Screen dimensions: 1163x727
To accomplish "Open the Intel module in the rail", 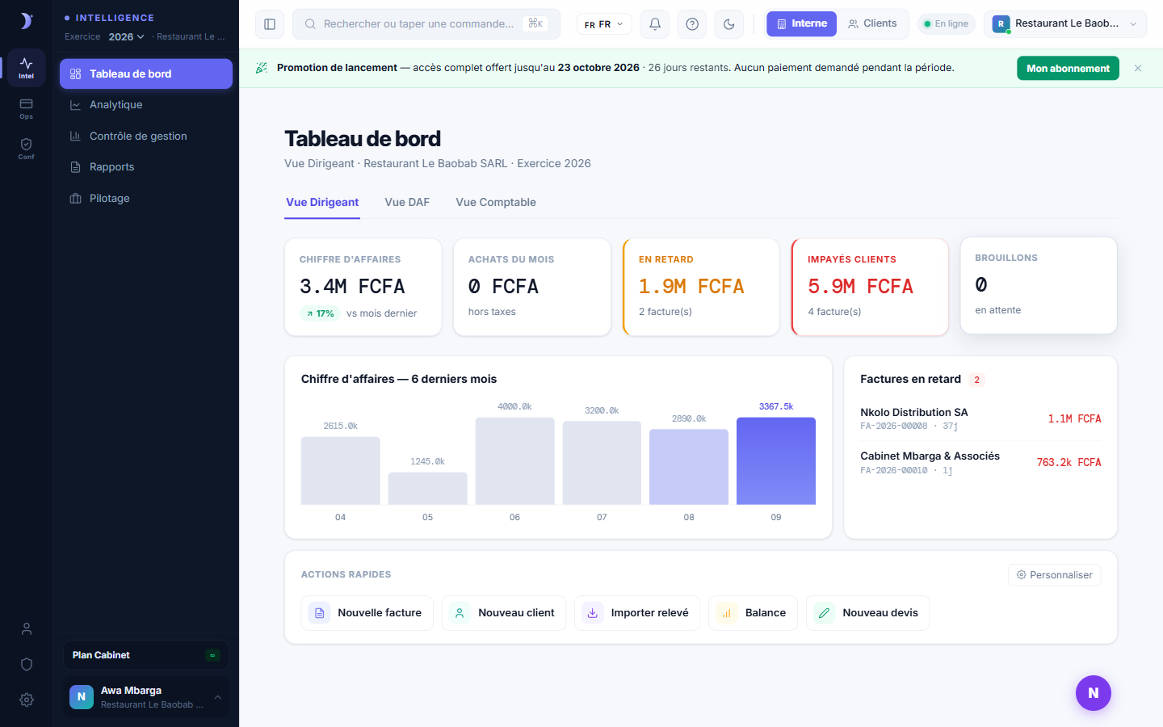I will point(26,68).
